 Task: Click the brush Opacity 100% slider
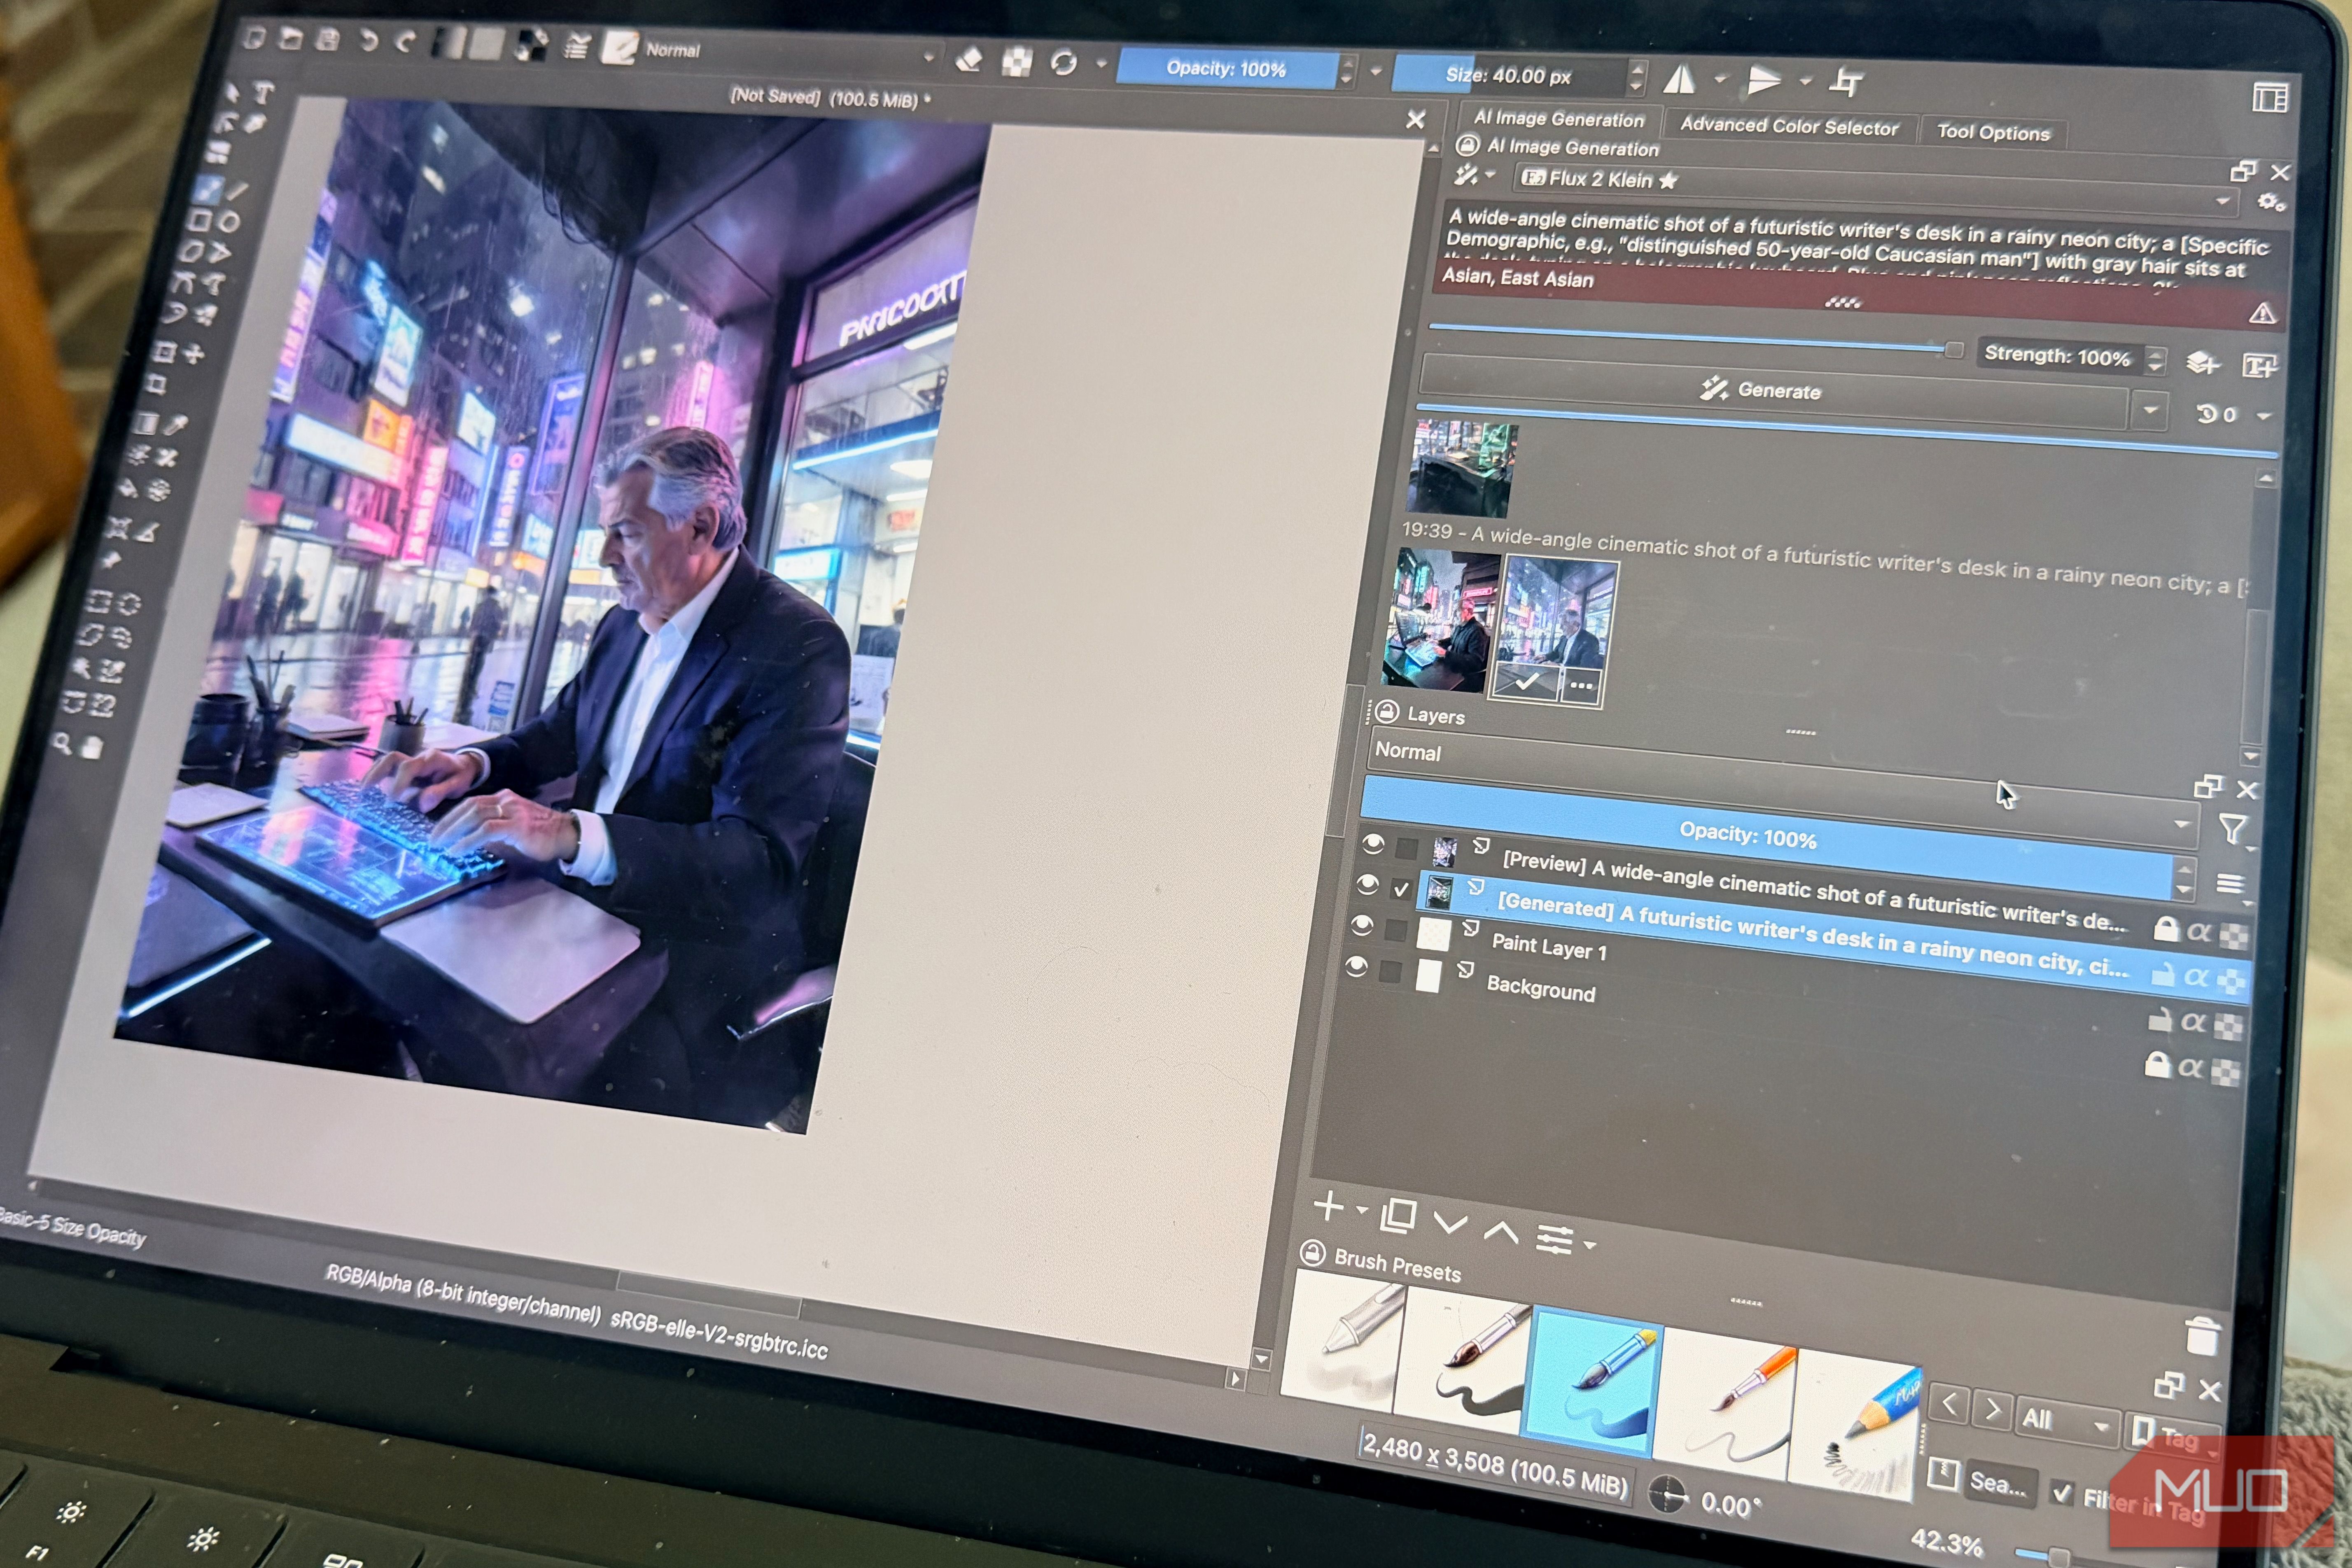(1226, 69)
